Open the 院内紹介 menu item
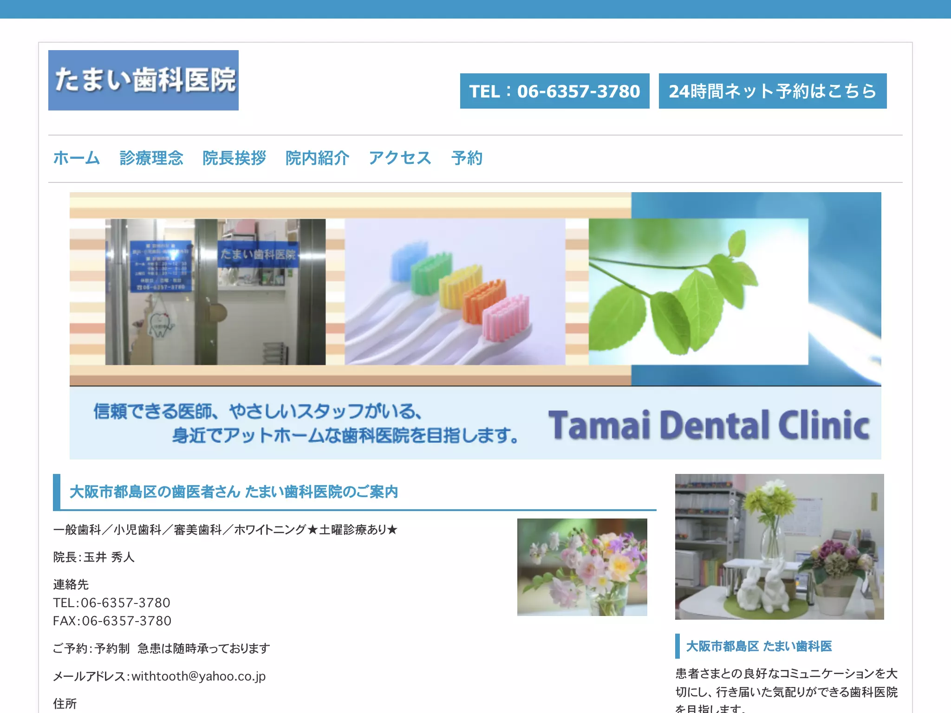 tap(318, 158)
